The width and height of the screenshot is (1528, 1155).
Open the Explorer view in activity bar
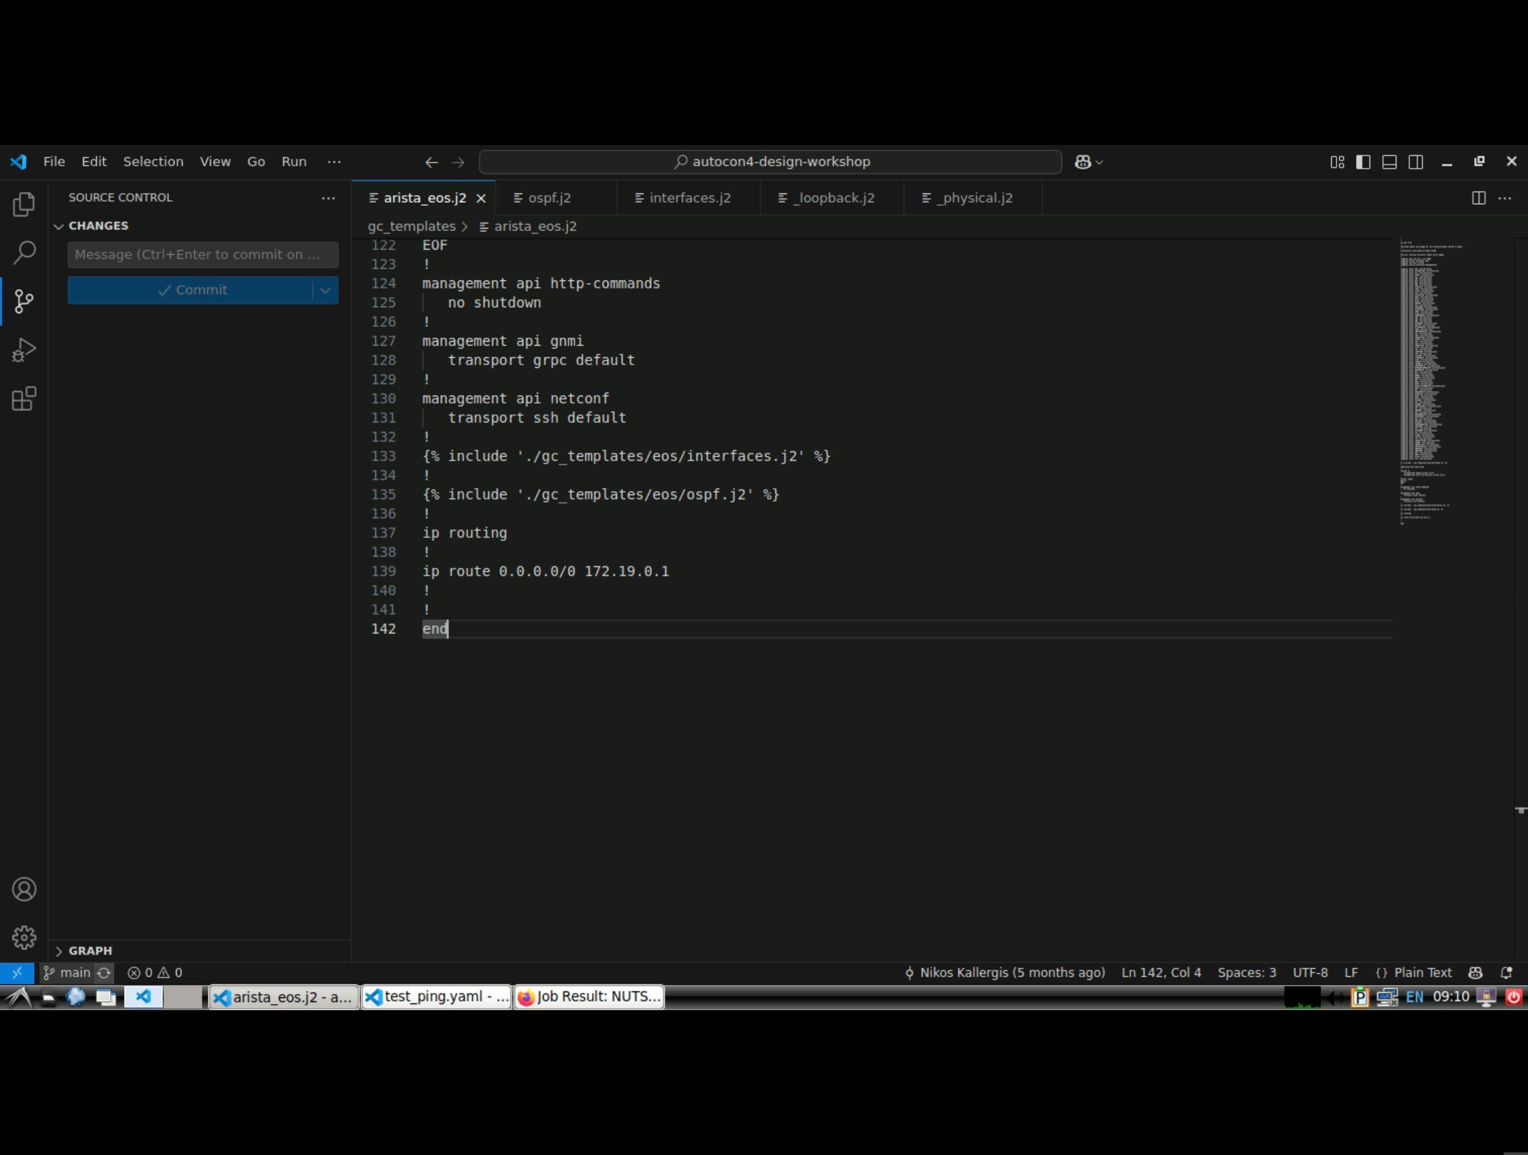click(x=24, y=204)
